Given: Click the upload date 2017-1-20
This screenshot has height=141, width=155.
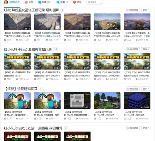Looking at the screenshot, I should (24, 40).
